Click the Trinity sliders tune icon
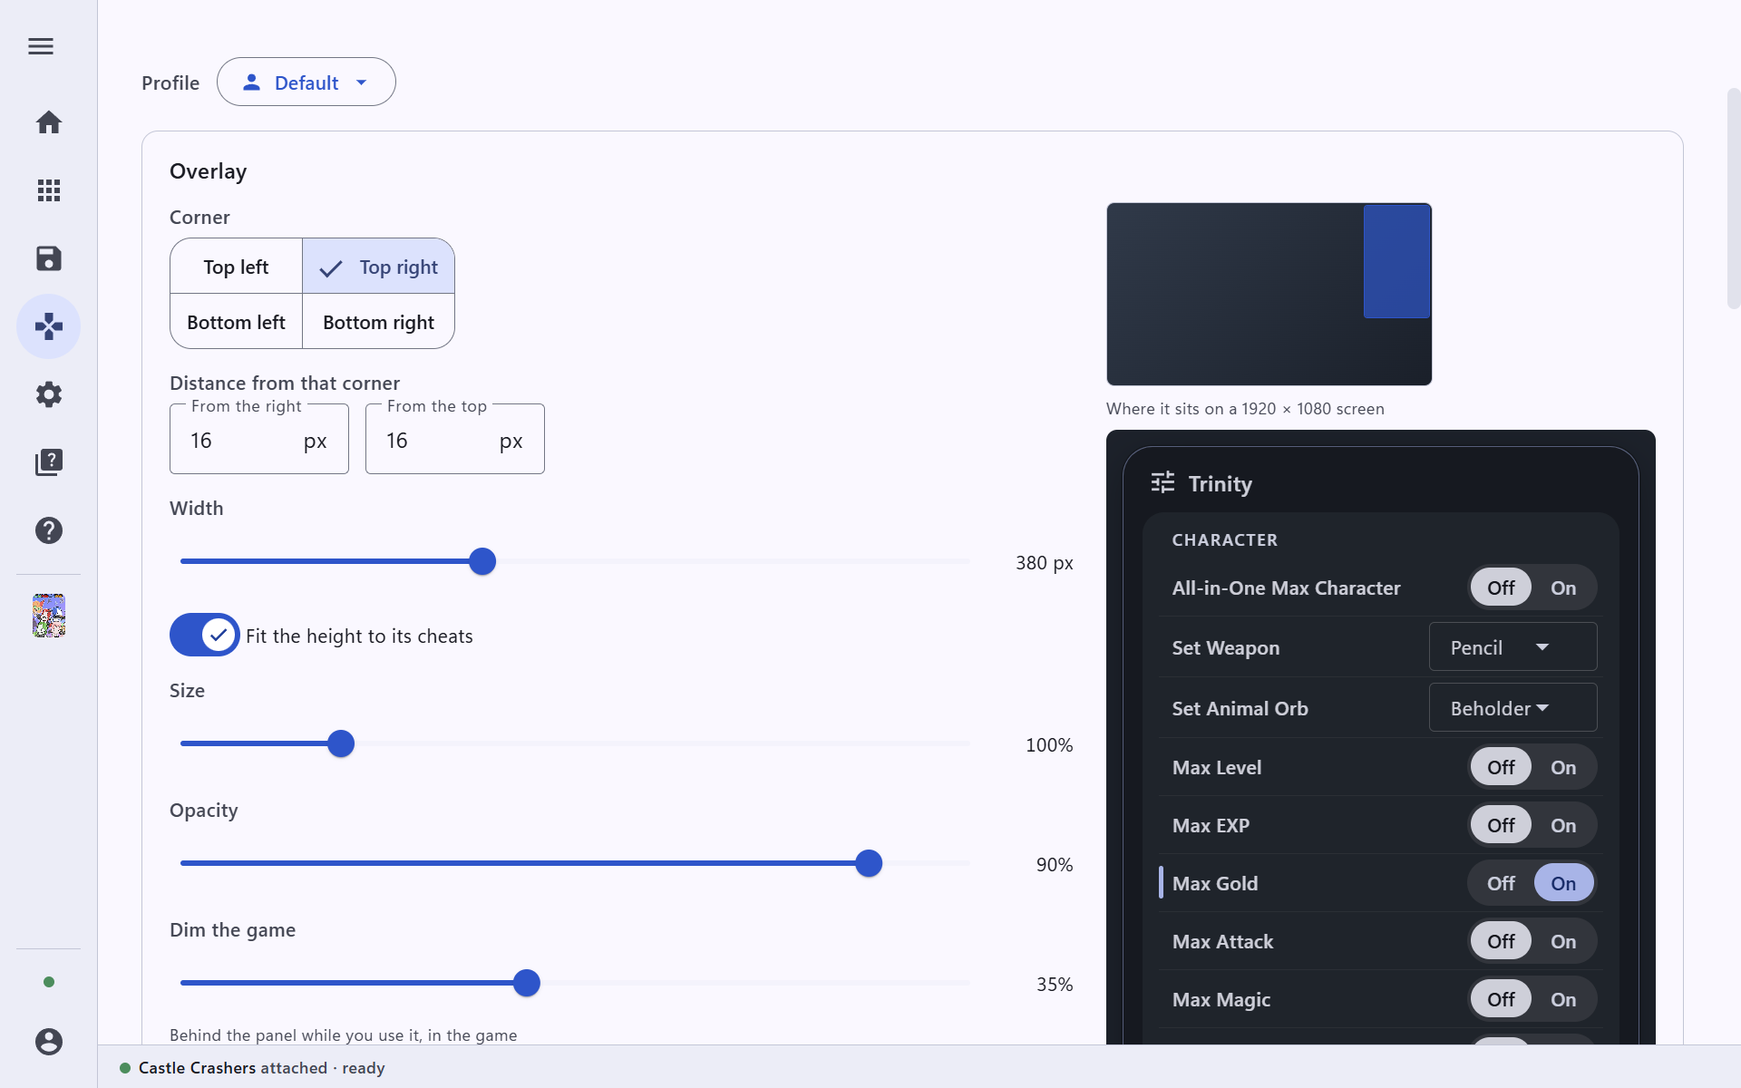Screen dimensions: 1741x1088 (x=1162, y=482)
